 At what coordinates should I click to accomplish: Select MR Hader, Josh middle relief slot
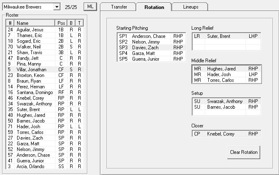click(x=226, y=74)
